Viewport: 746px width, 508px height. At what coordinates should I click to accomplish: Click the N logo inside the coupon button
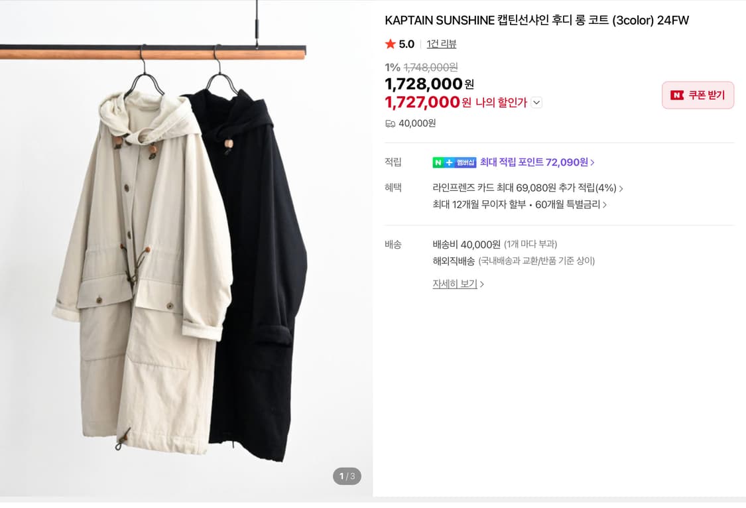(x=678, y=95)
